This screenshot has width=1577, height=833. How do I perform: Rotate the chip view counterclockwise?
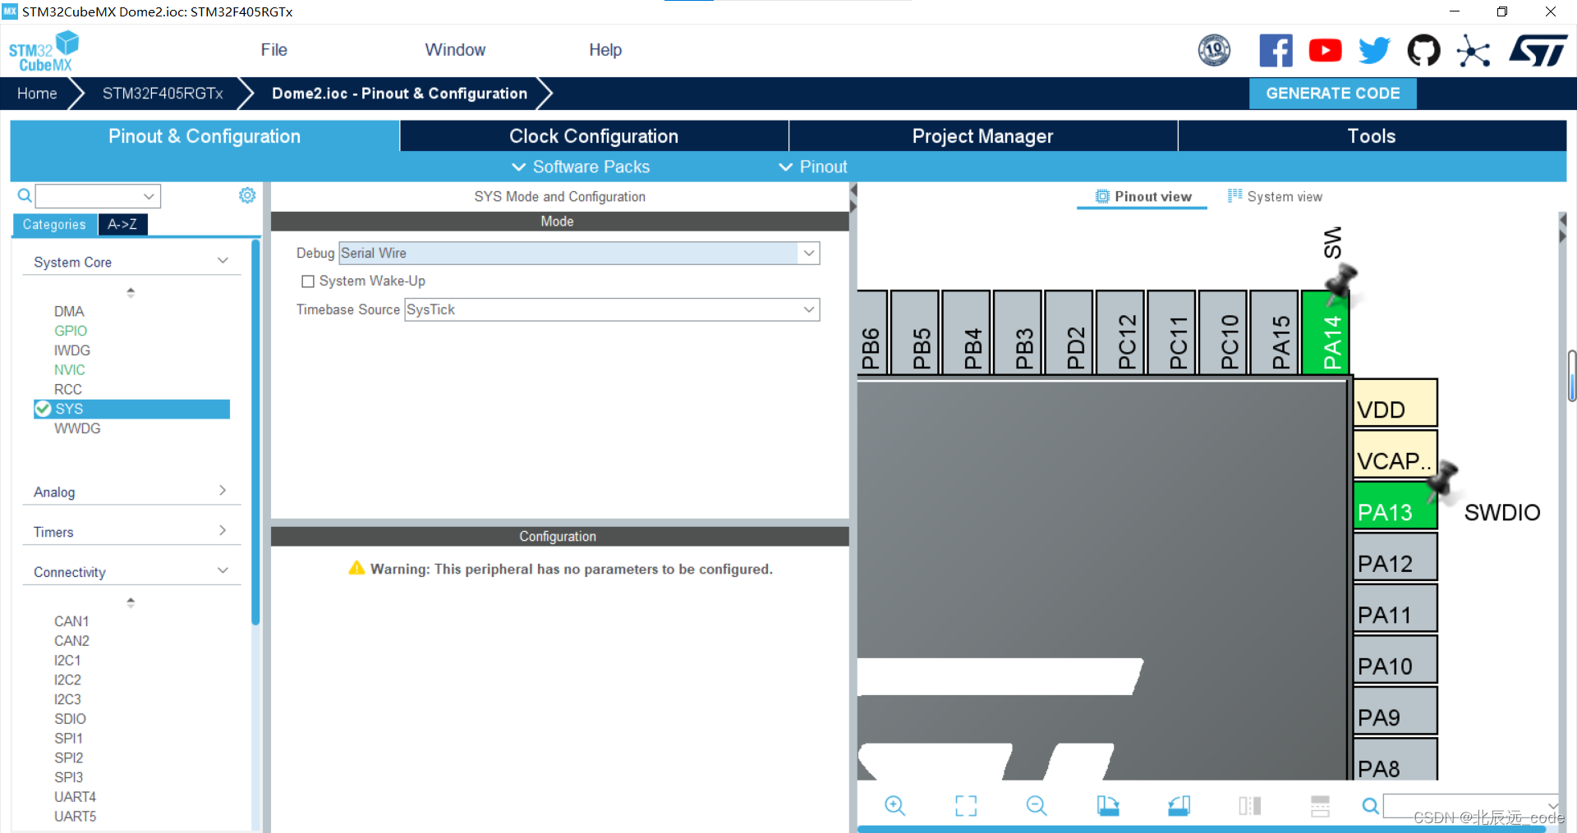point(1179,806)
